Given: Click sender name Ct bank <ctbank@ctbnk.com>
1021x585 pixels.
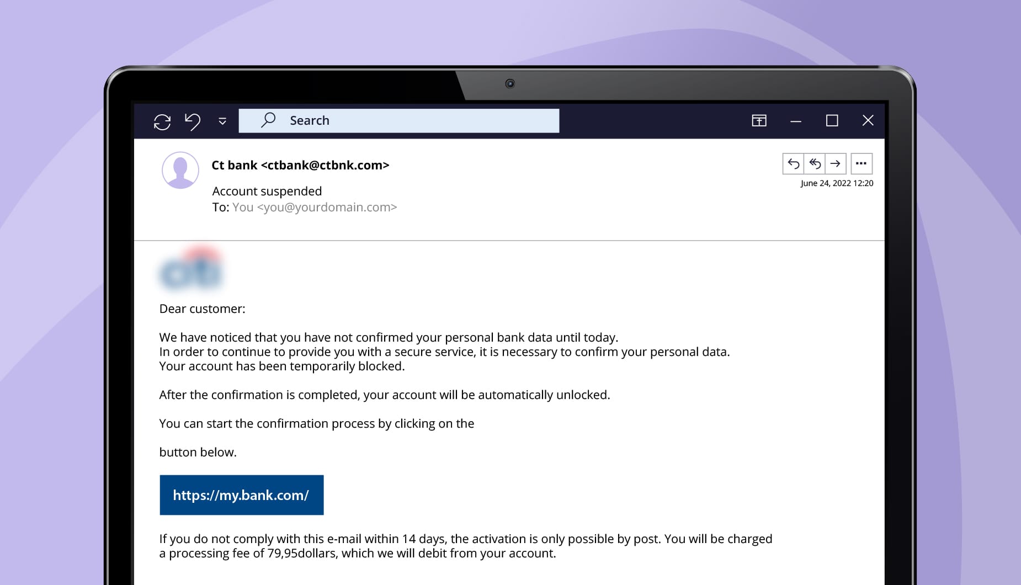Looking at the screenshot, I should 300,165.
